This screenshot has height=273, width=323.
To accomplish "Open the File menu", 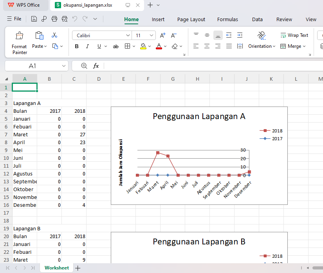I will [14, 19].
